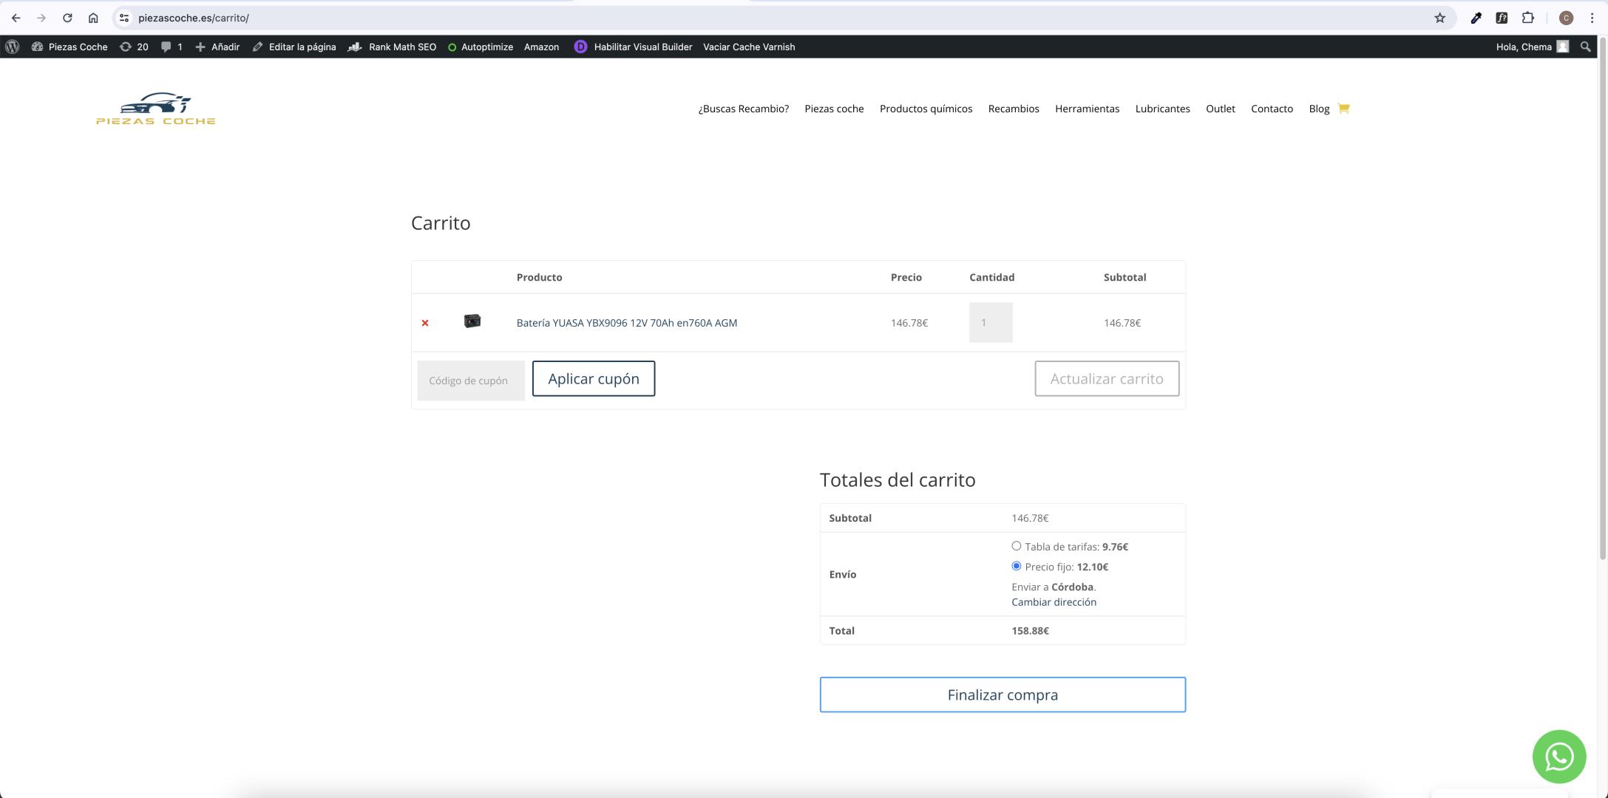1608x798 pixels.
Task: Click Vaciar Cache Varnish
Action: [x=749, y=47]
